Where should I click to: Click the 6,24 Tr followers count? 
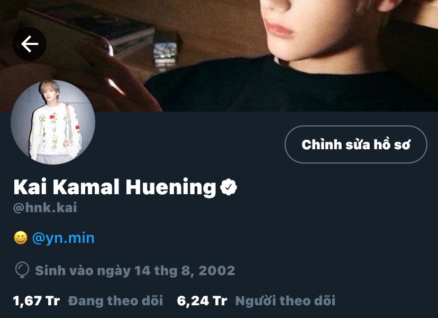(202, 301)
